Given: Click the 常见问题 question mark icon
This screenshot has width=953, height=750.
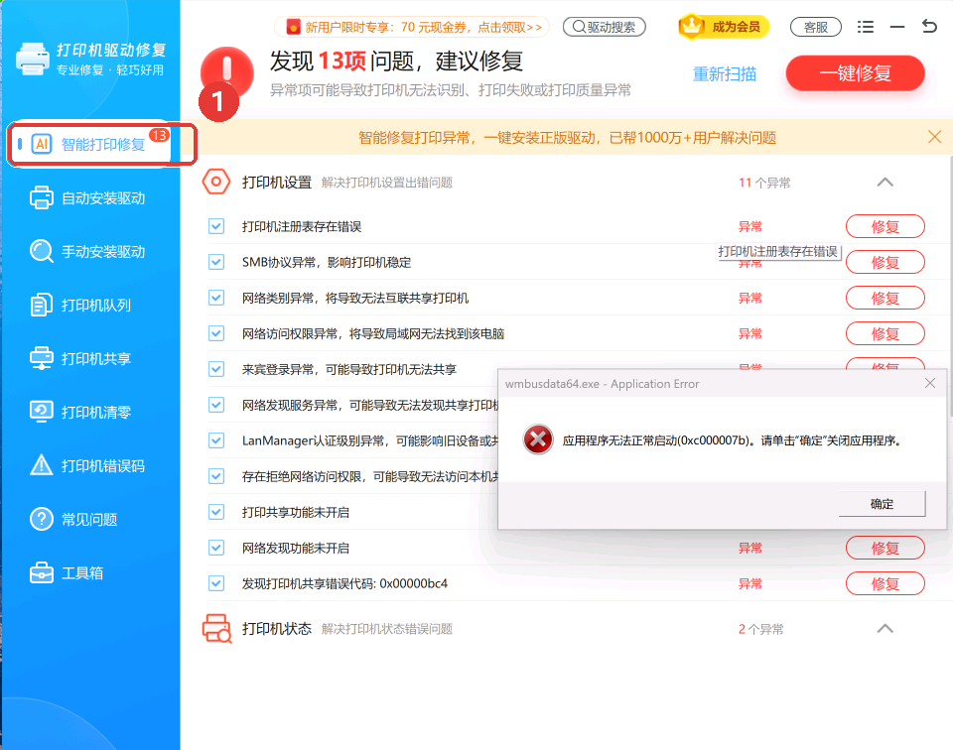Looking at the screenshot, I should click(x=42, y=519).
